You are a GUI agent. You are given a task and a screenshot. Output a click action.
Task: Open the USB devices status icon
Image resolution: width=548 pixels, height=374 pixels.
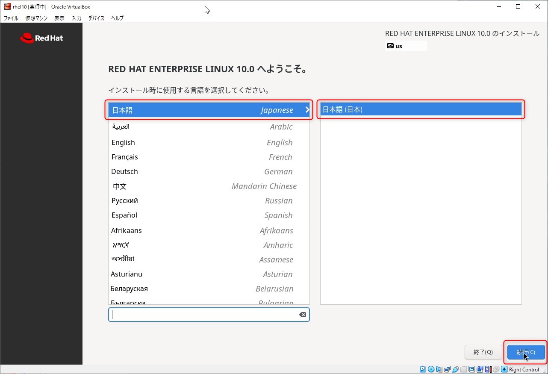point(455,369)
